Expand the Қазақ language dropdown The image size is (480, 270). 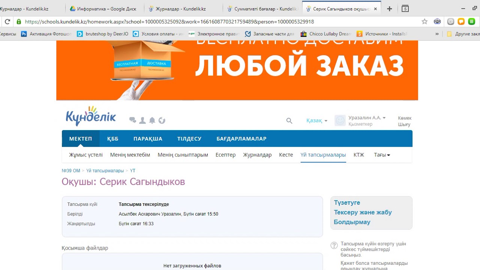[317, 121]
